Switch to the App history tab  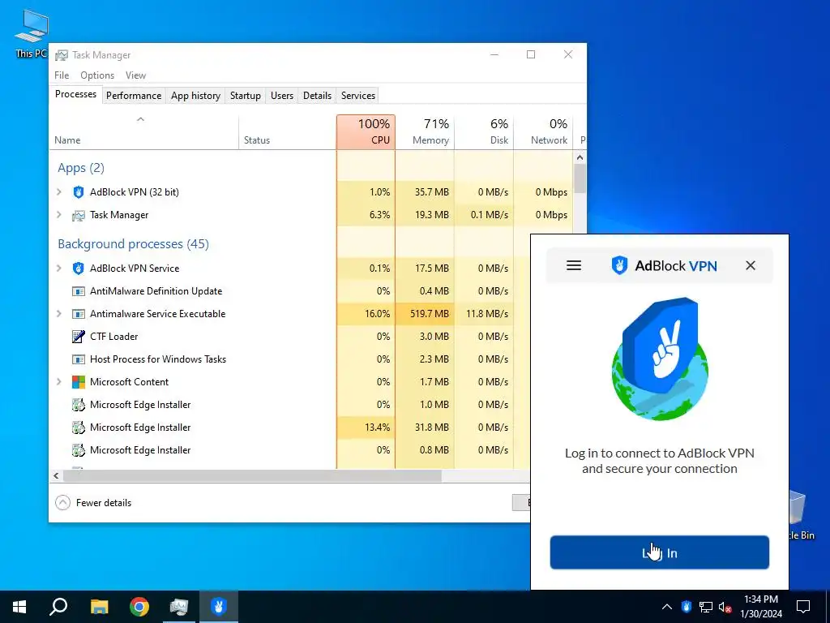pos(195,96)
